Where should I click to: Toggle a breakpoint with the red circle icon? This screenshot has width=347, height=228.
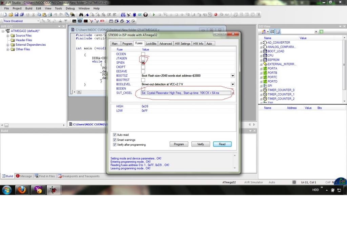coord(216,15)
